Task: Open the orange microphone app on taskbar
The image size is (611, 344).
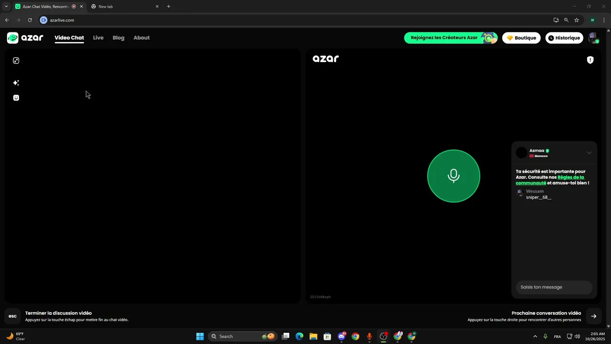Action: (369, 336)
